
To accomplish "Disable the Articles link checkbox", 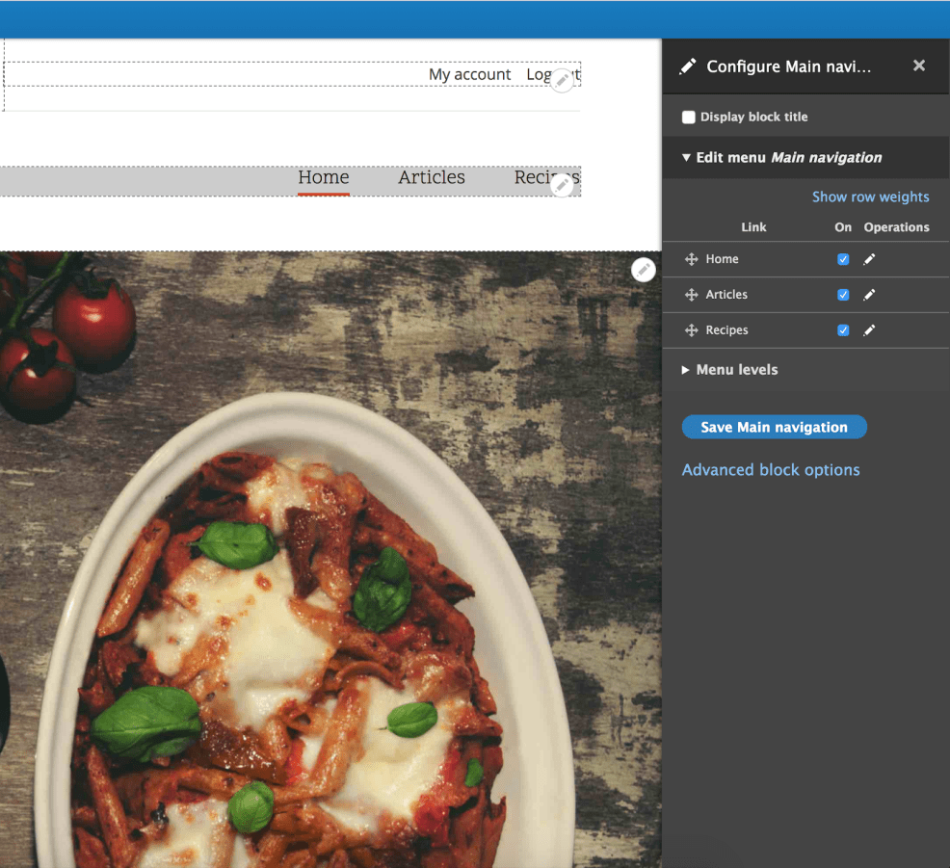I will (843, 295).
